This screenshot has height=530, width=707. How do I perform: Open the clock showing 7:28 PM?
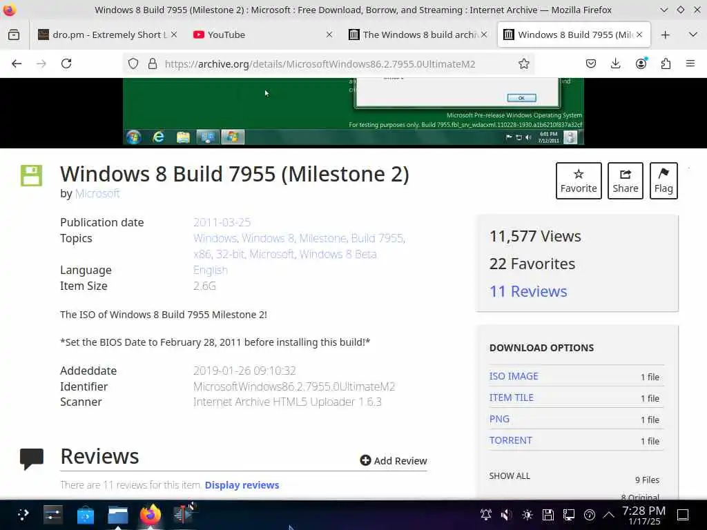[644, 515]
